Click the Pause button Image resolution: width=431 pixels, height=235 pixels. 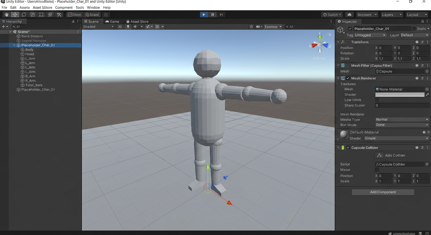click(x=212, y=15)
